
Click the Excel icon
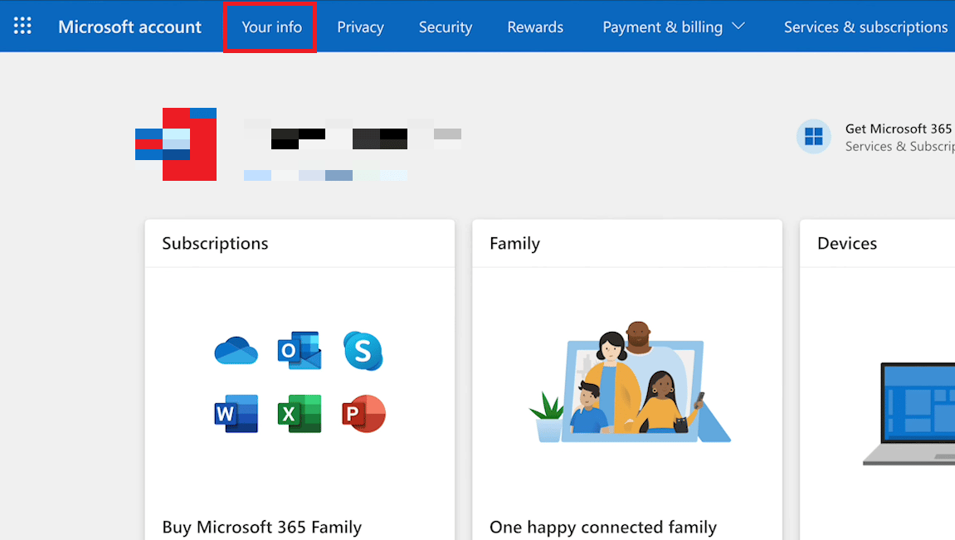point(300,414)
